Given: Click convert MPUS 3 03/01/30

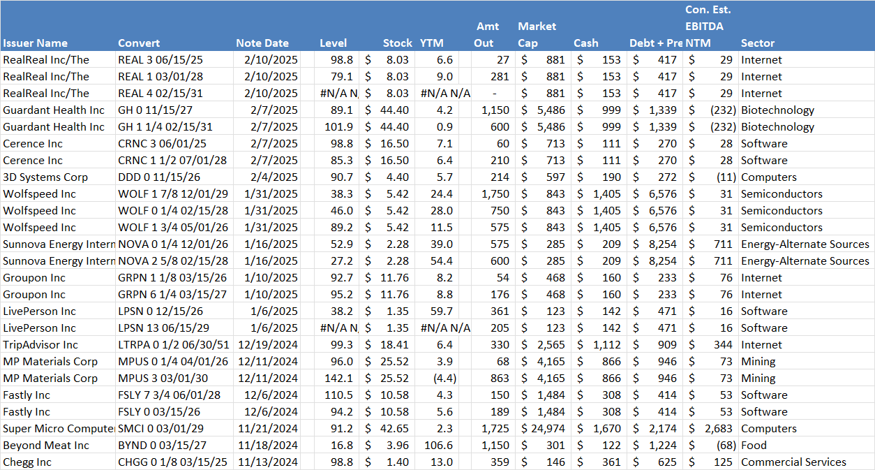Looking at the screenshot, I should (x=163, y=379).
